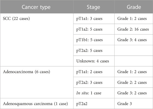
Task: Click the Adenocarcinoma (6 cases) cell
Action: click(37, 82)
